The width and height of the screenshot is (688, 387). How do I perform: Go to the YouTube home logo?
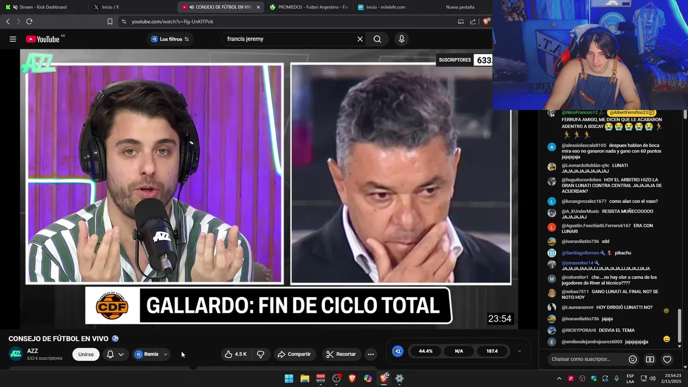click(x=42, y=39)
